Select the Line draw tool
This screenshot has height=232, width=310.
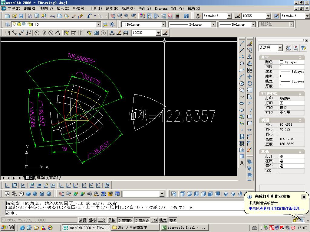pos(242,43)
